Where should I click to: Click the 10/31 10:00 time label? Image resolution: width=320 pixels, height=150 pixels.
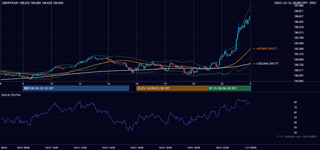pos(52,148)
